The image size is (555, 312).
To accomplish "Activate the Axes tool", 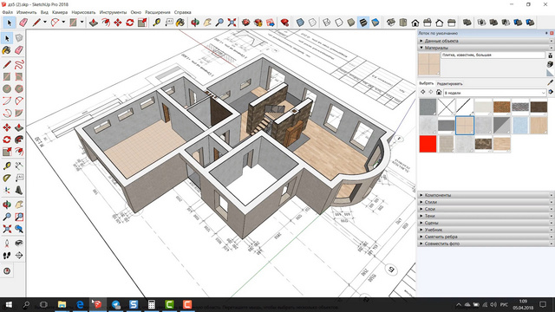I will click(7, 190).
